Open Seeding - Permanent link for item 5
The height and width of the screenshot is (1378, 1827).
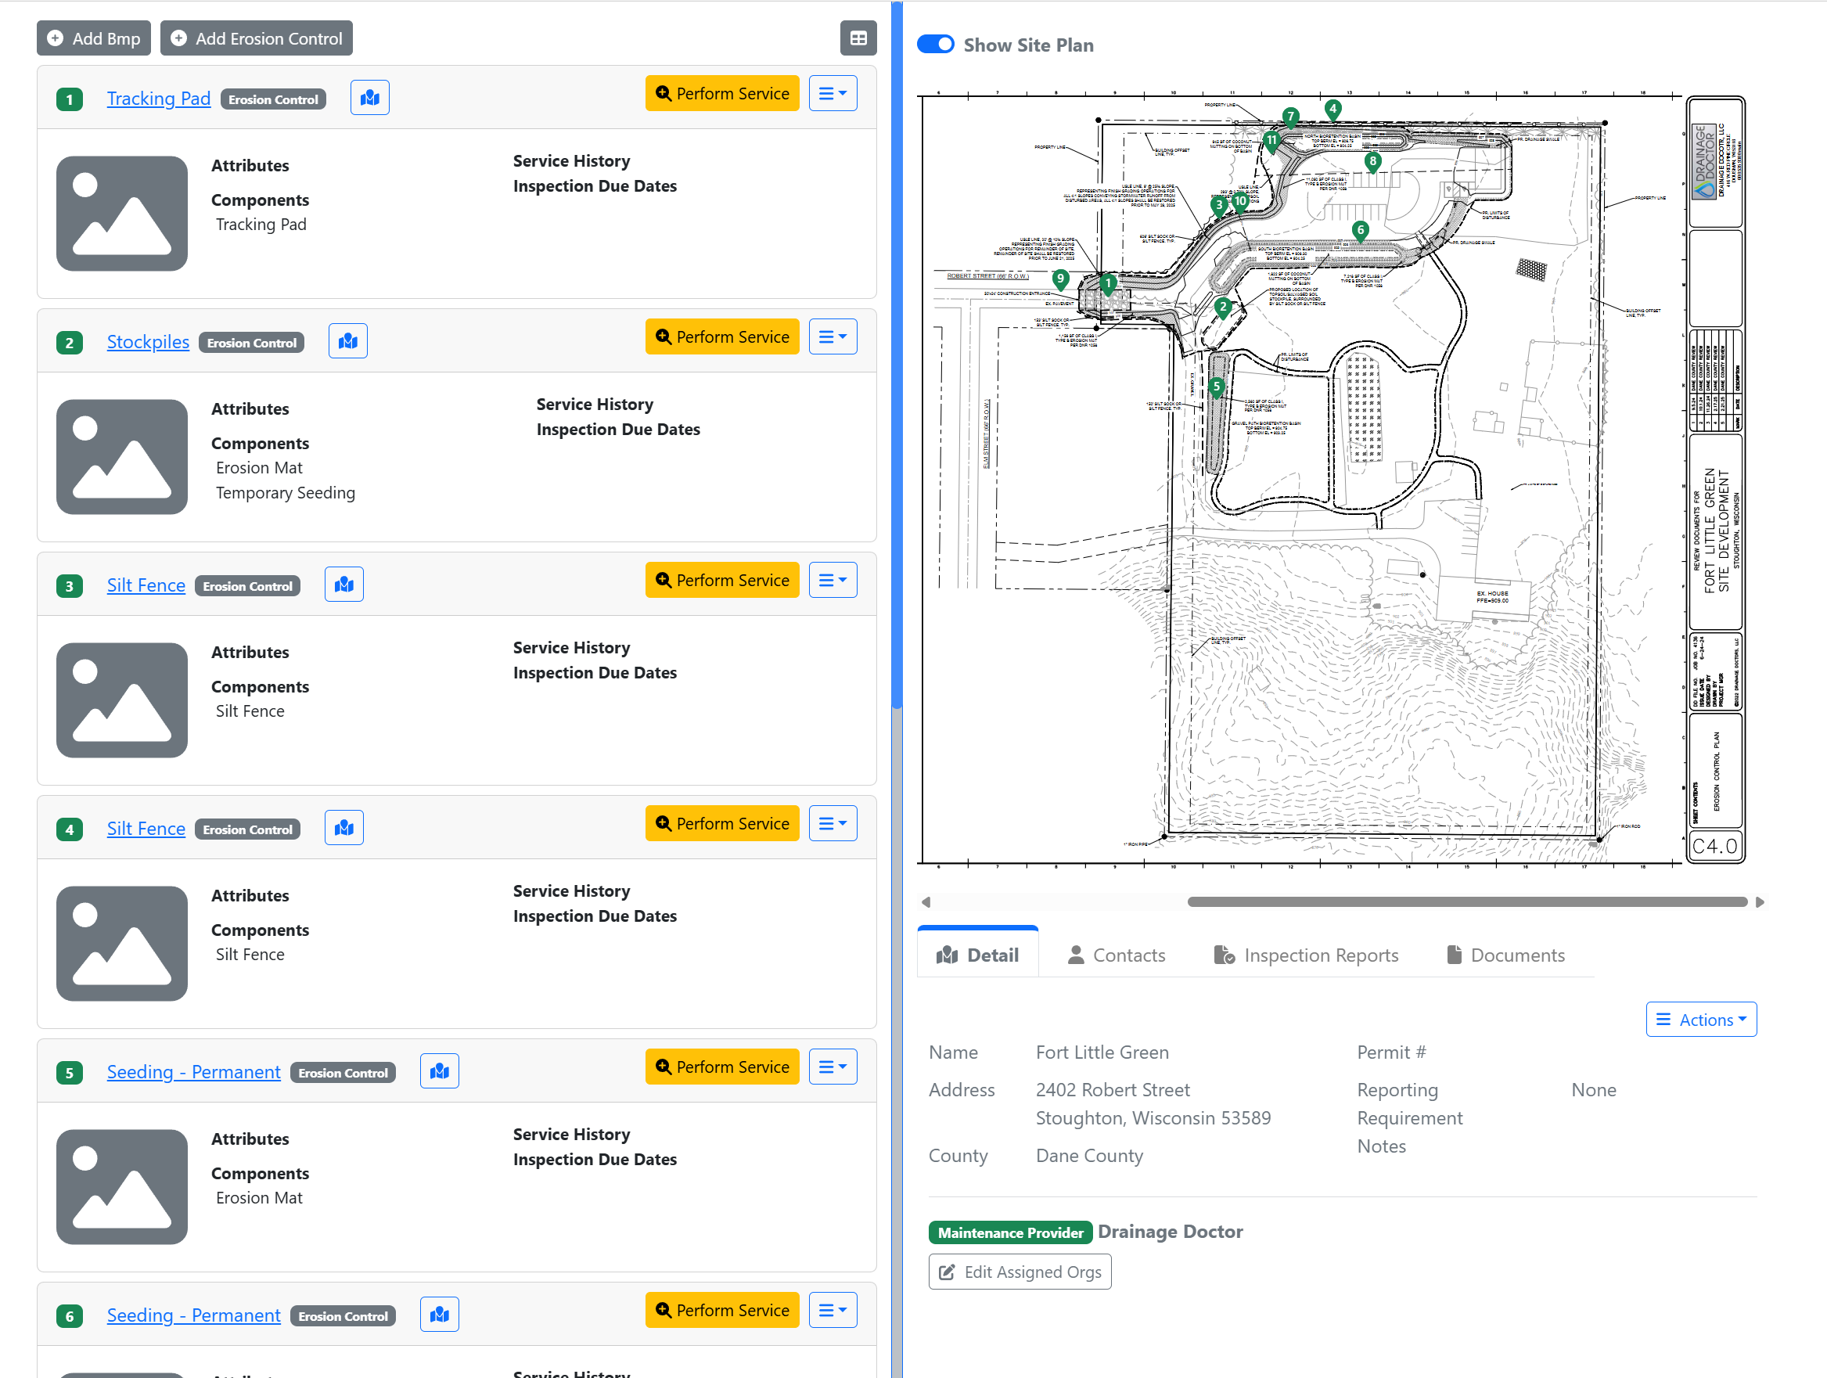click(x=193, y=1071)
